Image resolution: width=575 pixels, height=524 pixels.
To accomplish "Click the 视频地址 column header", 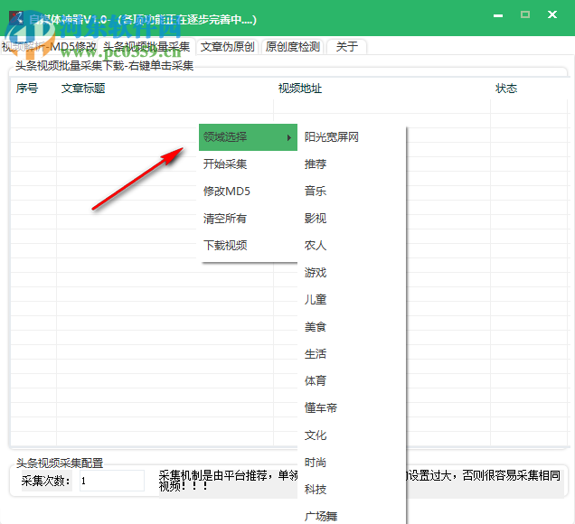I will point(300,89).
